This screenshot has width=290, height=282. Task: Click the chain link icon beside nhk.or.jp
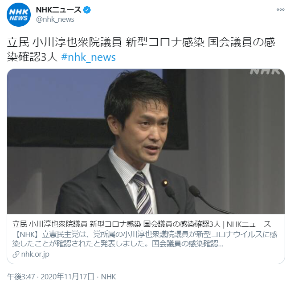tap(16, 254)
